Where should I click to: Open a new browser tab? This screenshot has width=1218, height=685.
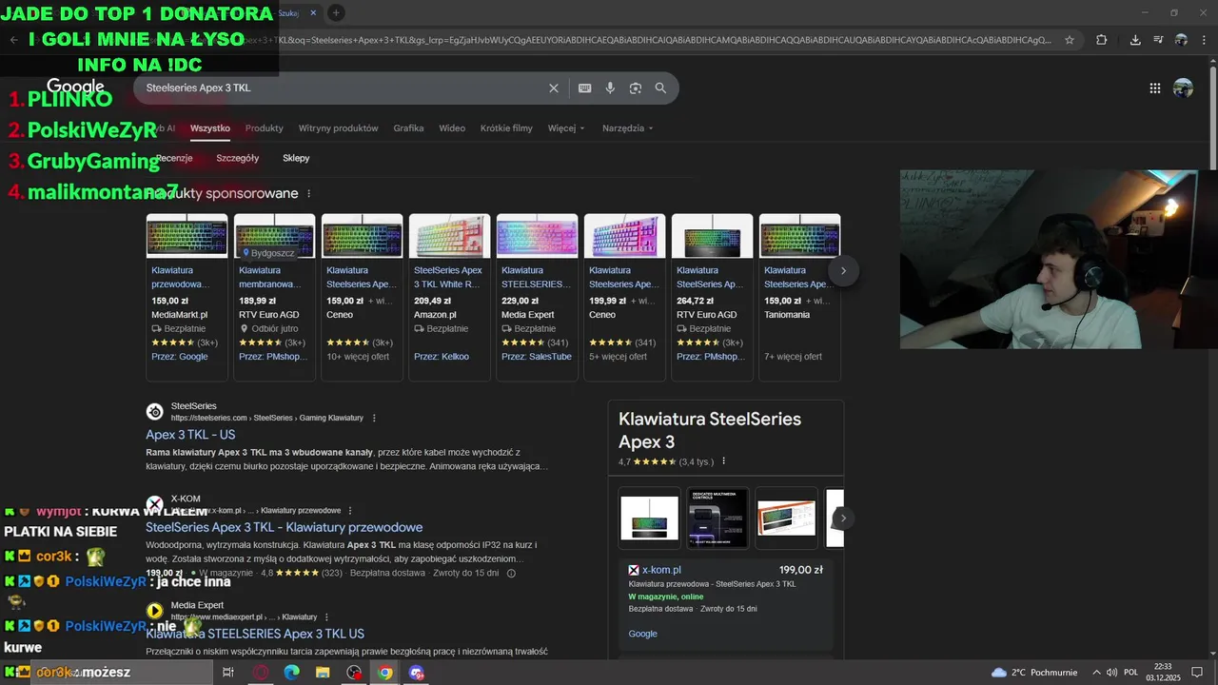coord(336,12)
